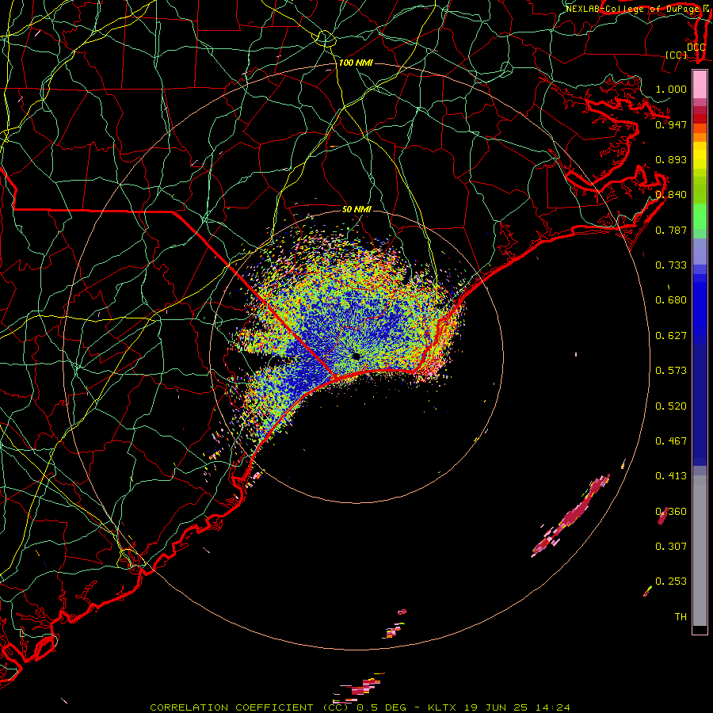Screen dimensions: 713x713
Task: Click the DCC product label
Action: click(x=696, y=47)
